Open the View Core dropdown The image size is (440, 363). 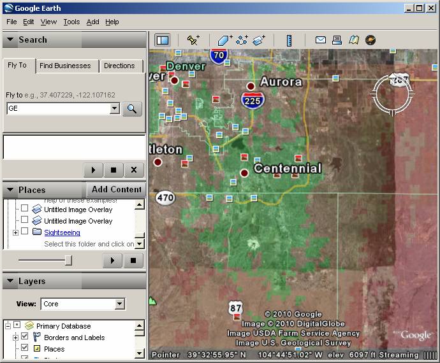coord(119,304)
